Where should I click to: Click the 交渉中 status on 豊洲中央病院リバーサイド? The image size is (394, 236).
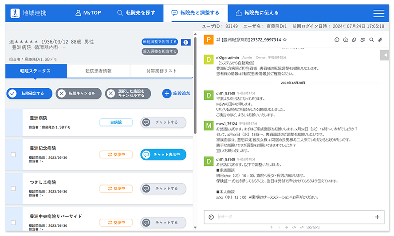tap(116, 223)
